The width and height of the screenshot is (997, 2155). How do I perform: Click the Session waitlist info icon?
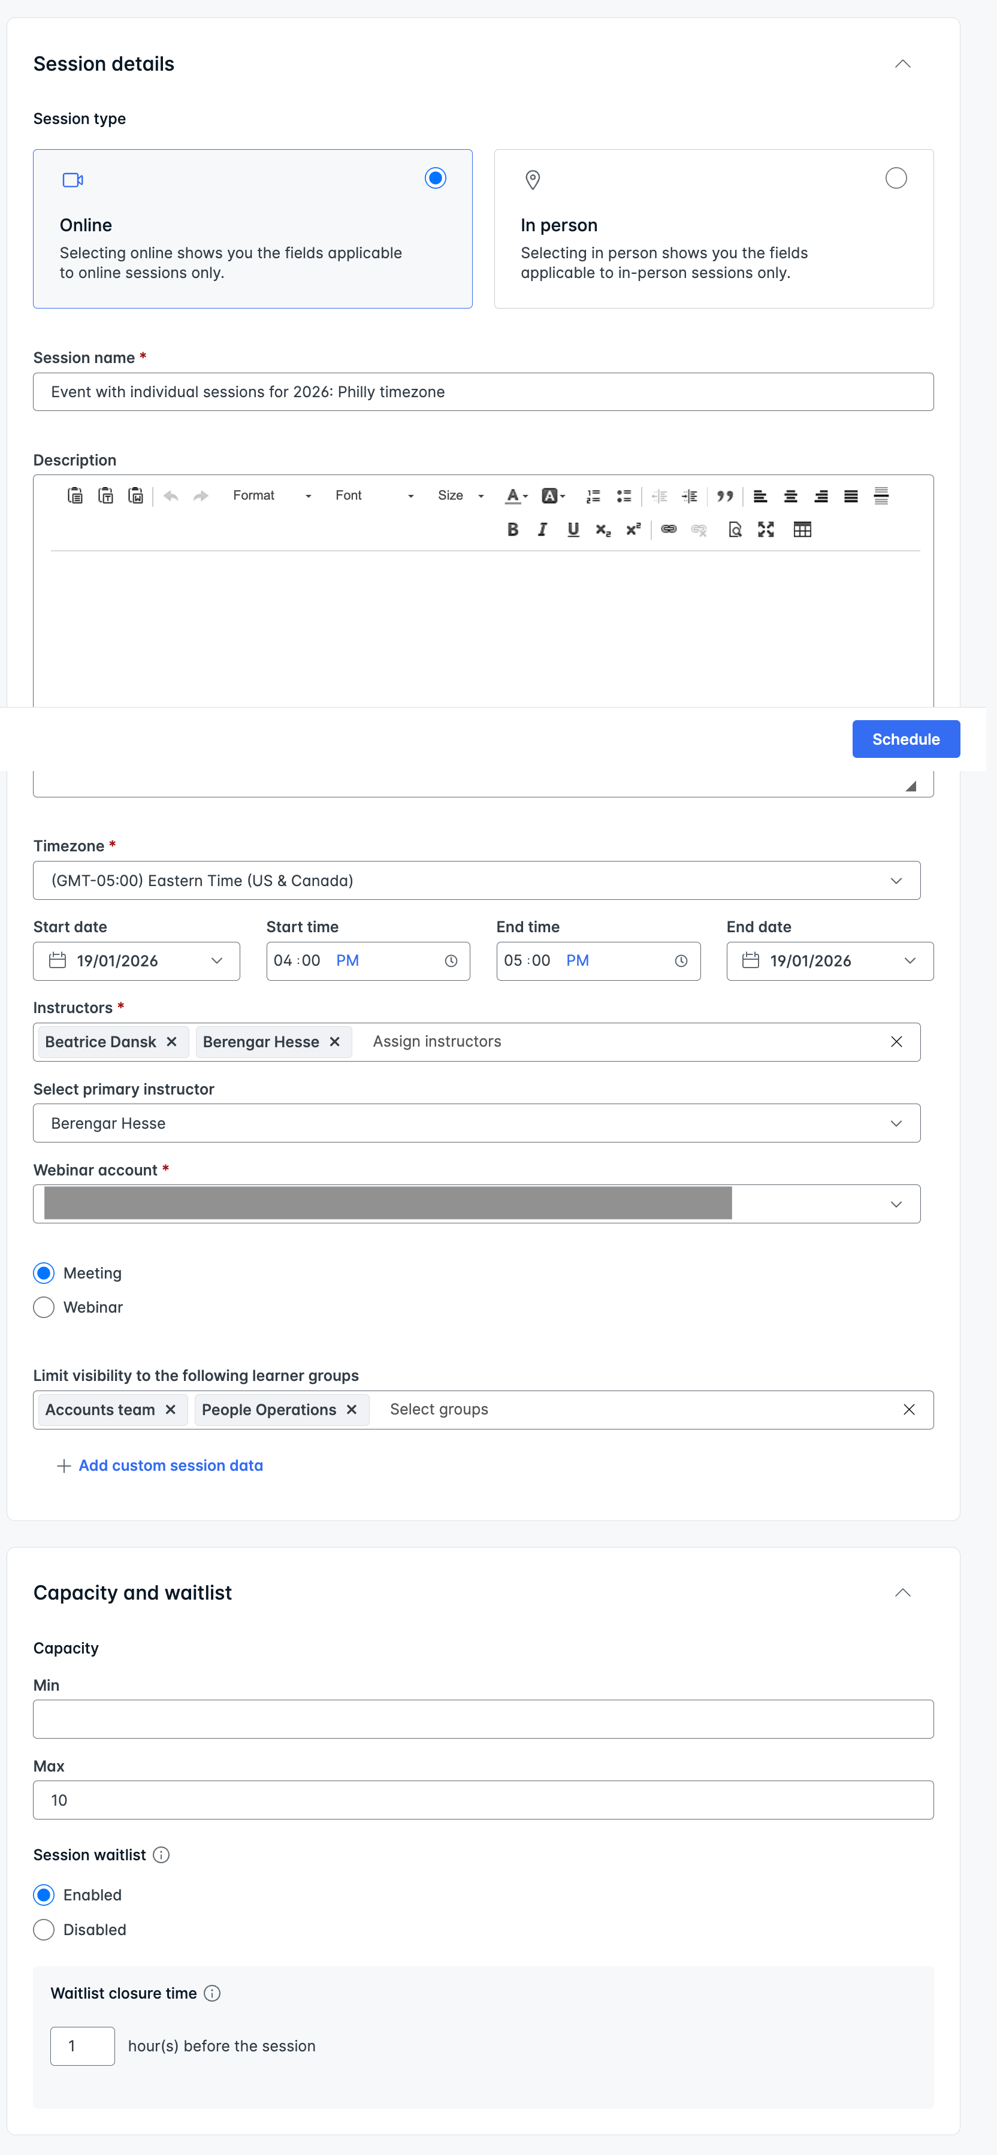click(x=161, y=1855)
